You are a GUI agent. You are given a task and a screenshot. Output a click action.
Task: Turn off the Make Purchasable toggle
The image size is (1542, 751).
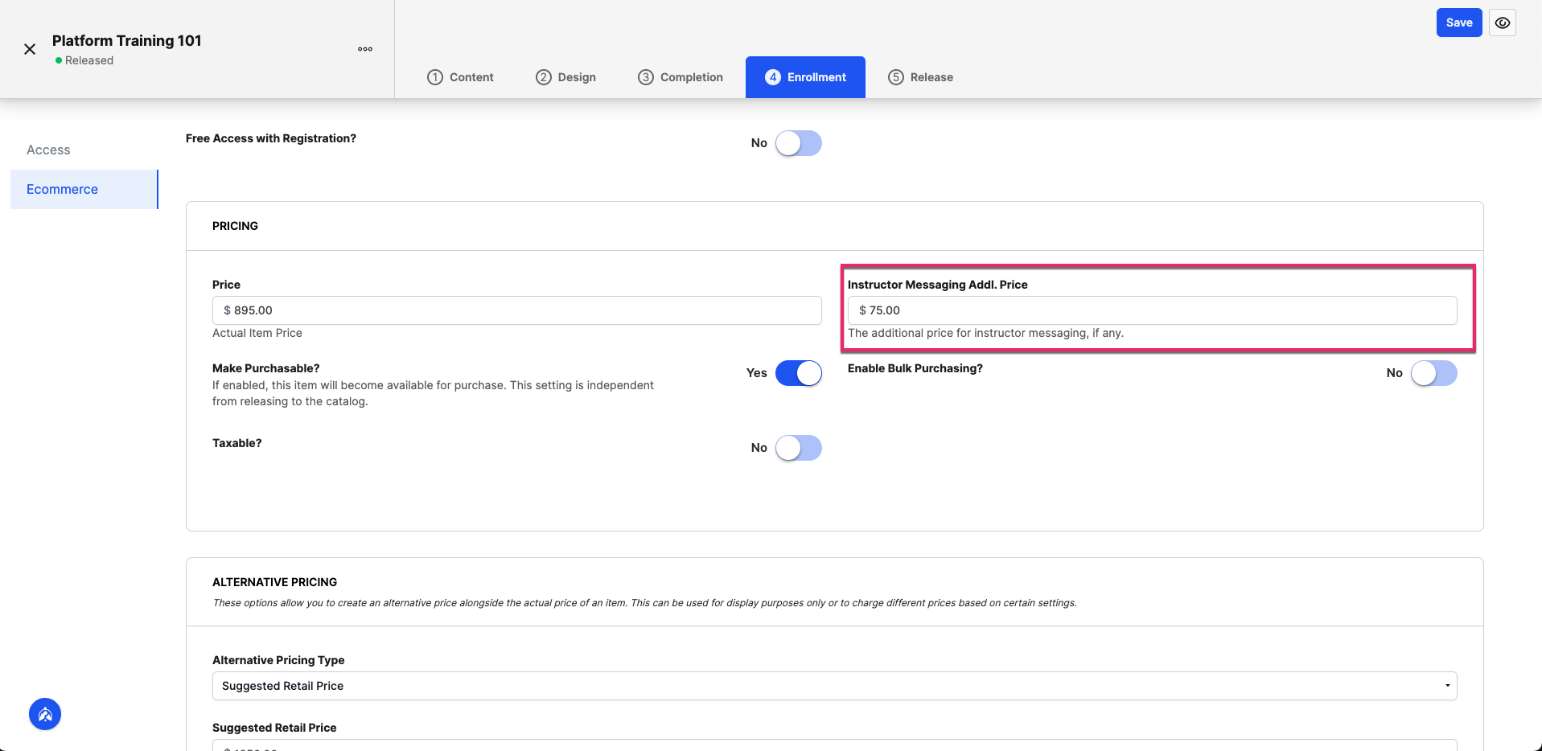[799, 373]
